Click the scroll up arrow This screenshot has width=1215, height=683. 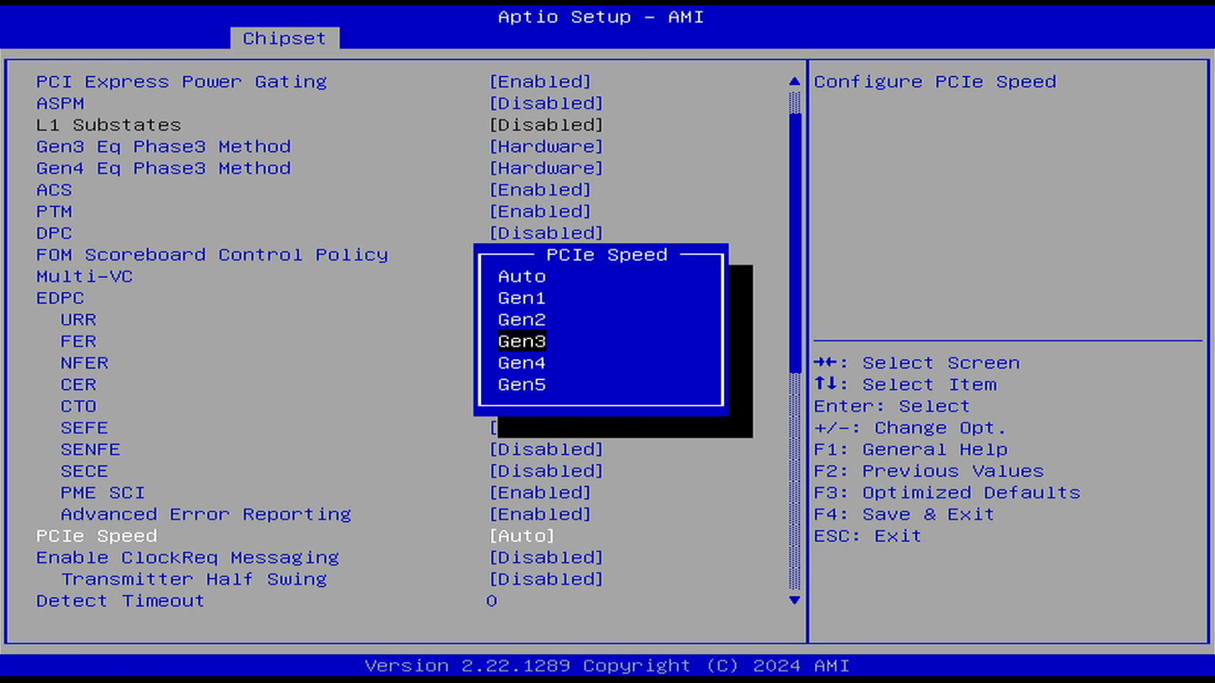794,82
